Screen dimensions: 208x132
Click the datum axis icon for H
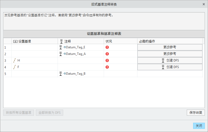coord(15,60)
